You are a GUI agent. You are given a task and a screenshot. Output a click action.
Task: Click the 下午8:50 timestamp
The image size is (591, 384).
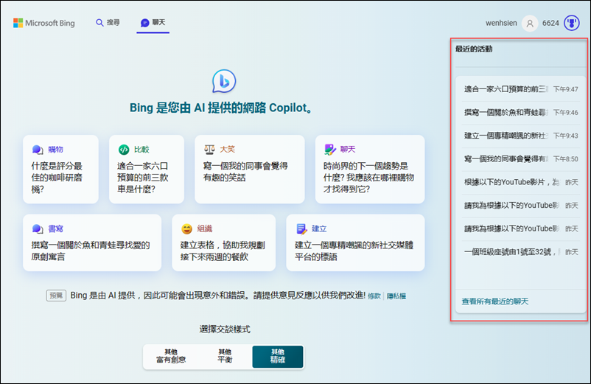[x=565, y=159]
